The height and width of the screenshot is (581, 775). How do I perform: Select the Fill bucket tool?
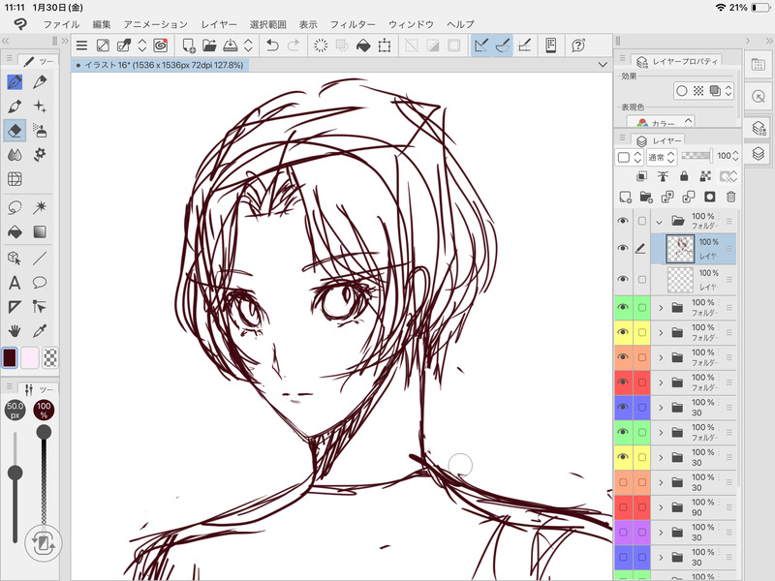point(15,231)
